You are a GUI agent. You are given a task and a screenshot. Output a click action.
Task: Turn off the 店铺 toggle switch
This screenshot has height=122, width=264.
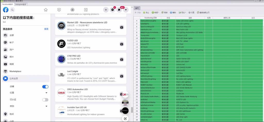[45, 87]
